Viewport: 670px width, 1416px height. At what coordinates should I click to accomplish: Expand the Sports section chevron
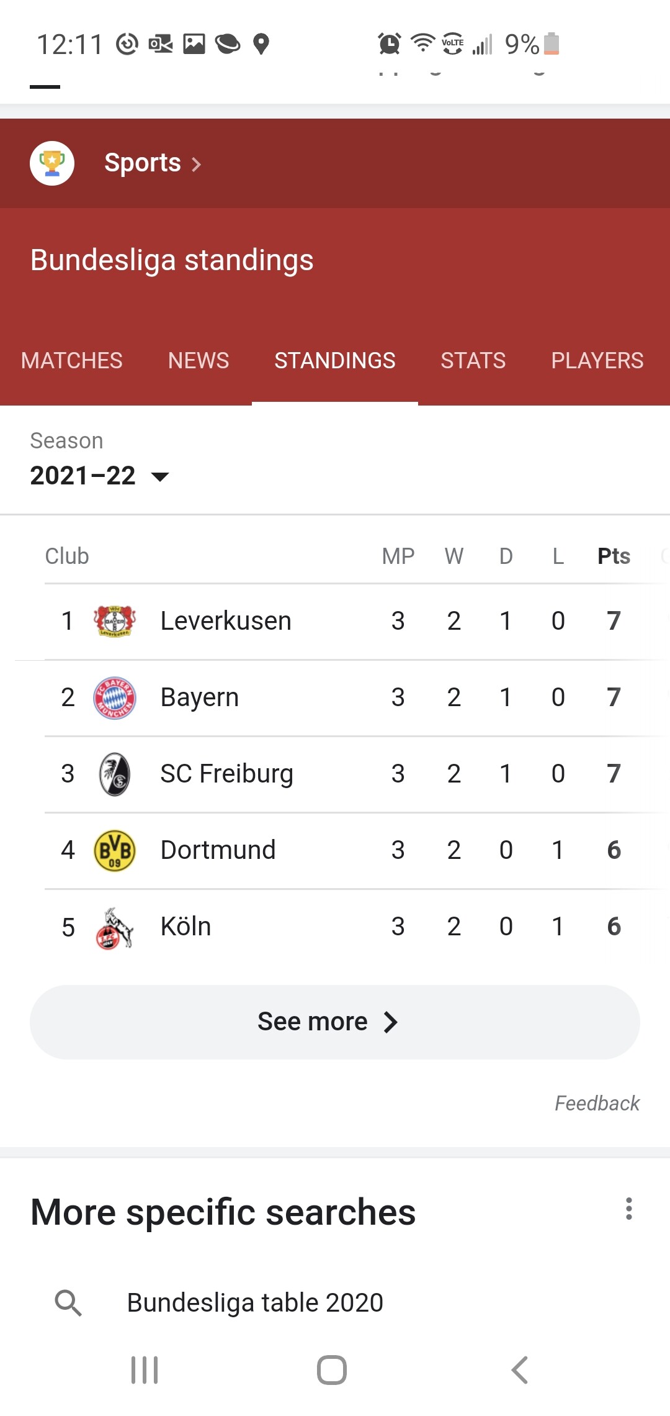click(x=196, y=164)
